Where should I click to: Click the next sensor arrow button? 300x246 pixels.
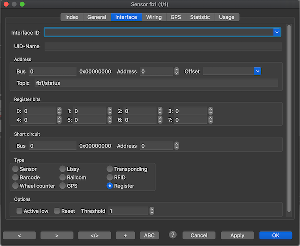(57, 235)
